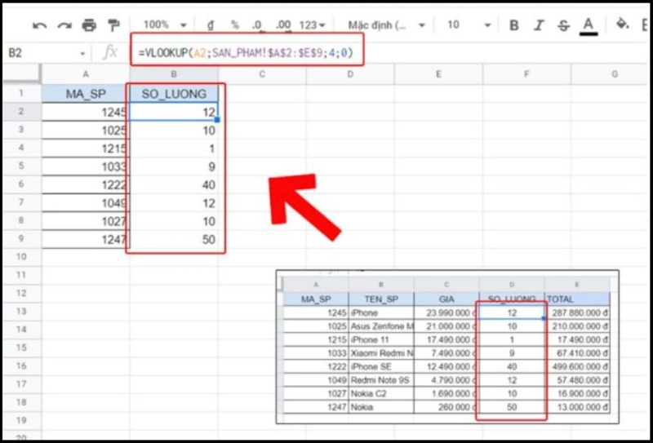
Task: Apply percent format
Action: pos(235,25)
